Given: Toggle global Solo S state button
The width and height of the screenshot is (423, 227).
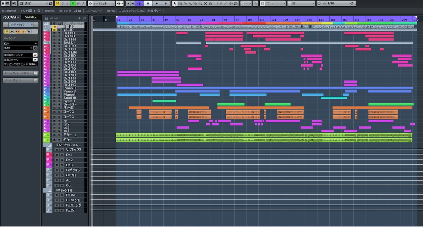Looking at the screenshot, I should click(63, 3).
